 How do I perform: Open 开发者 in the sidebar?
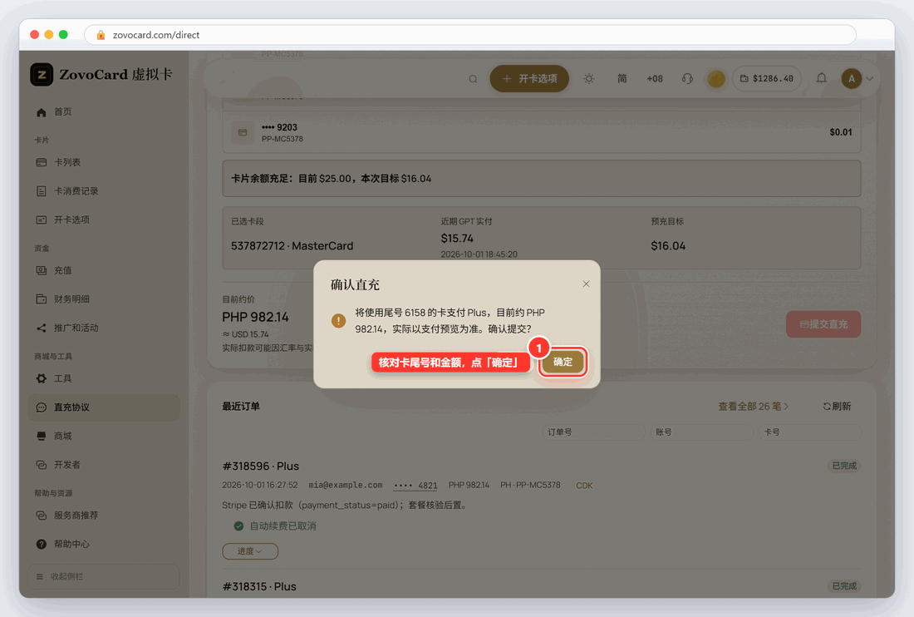104,465
